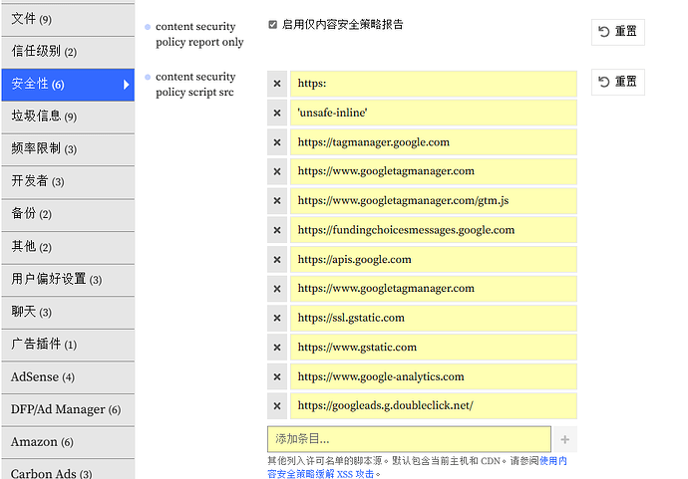Delete the googletagmanager.com/gtm.js entry
This screenshot has width=688, height=479.
click(277, 201)
